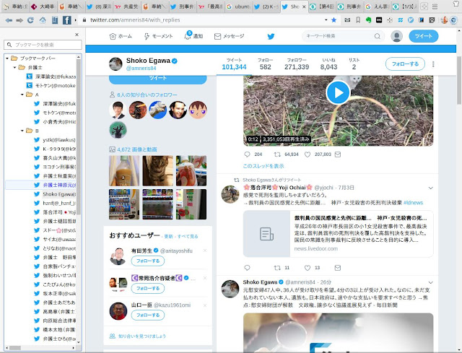Open 通知 notifications
Viewport: 462px width, 353px height.
(193, 36)
